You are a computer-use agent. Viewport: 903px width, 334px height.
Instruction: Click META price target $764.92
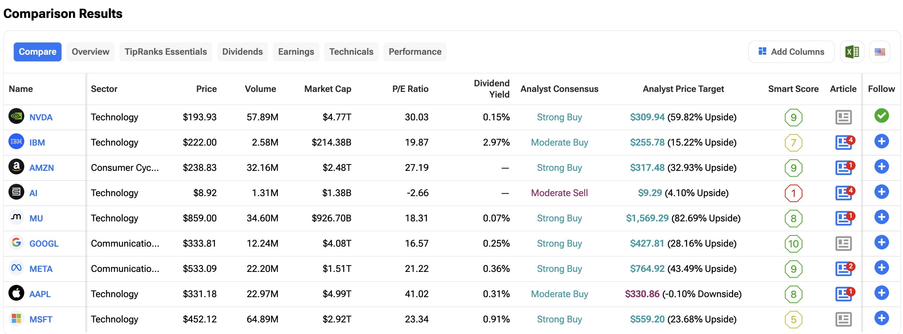pyautogui.click(x=647, y=269)
